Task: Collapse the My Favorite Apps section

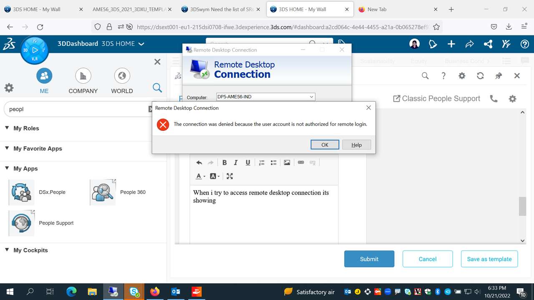Action: click(x=7, y=148)
